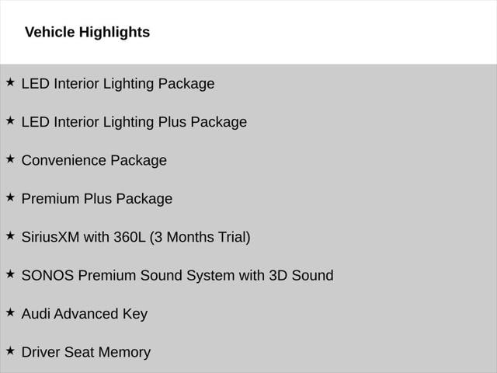Screen dimensions: 497x373
Task: Select the LED Interior Lighting Package text
Action: (118, 84)
